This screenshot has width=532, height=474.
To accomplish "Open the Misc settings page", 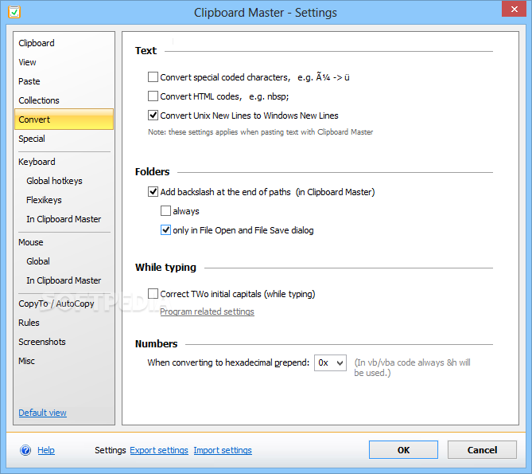I will pyautogui.click(x=26, y=361).
